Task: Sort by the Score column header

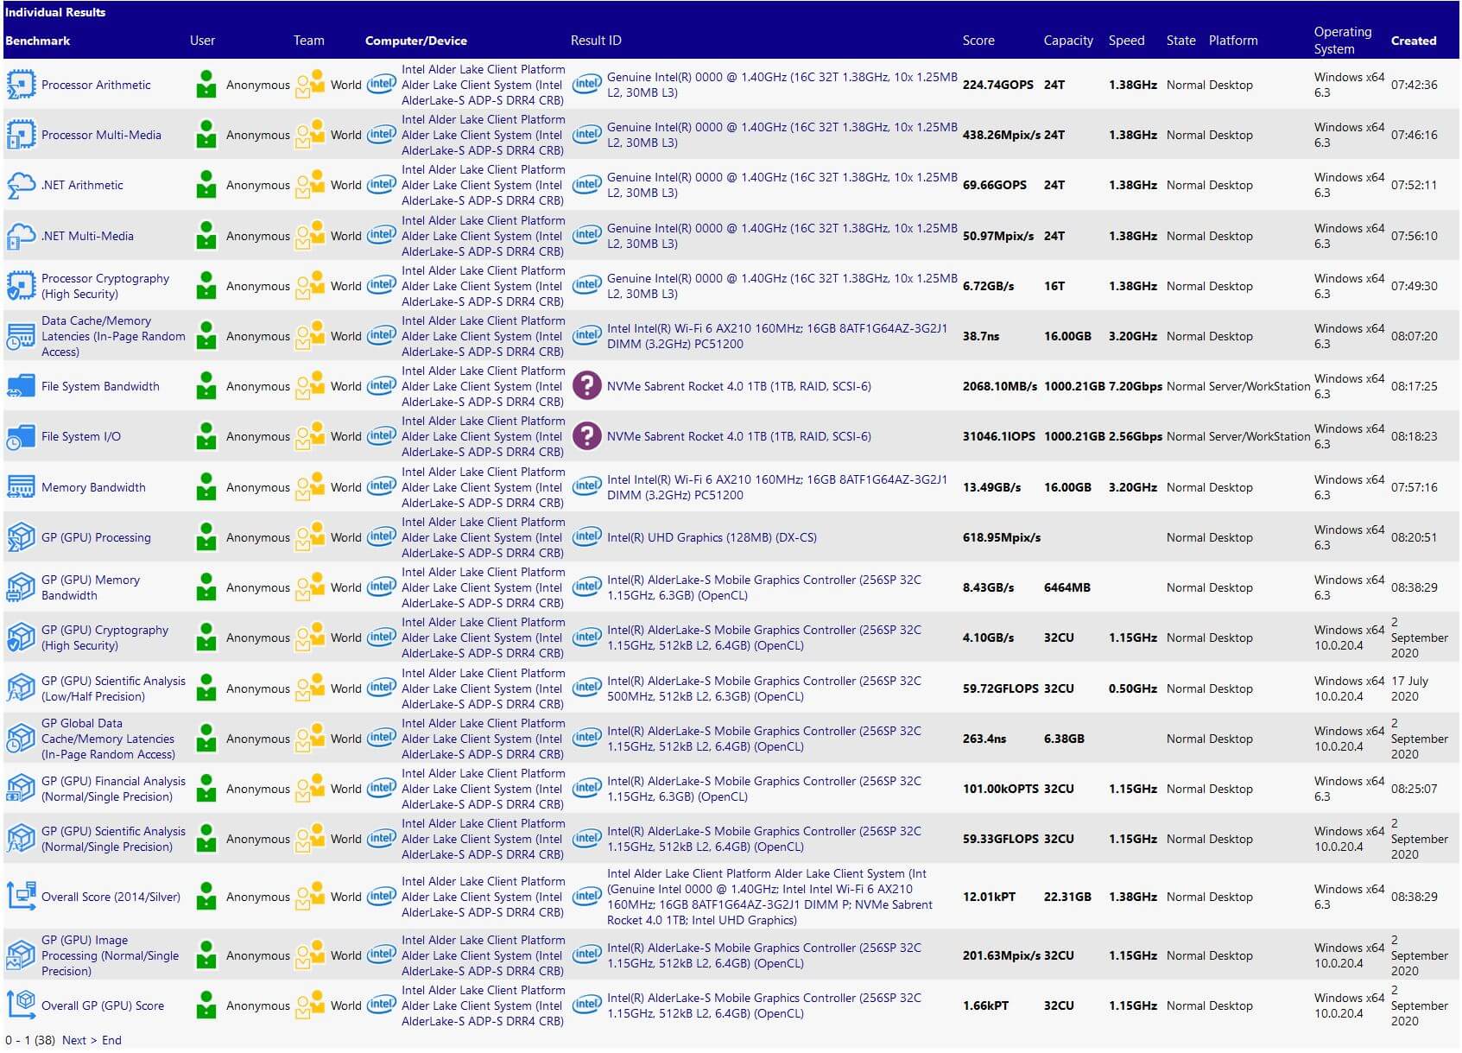Action: [978, 41]
